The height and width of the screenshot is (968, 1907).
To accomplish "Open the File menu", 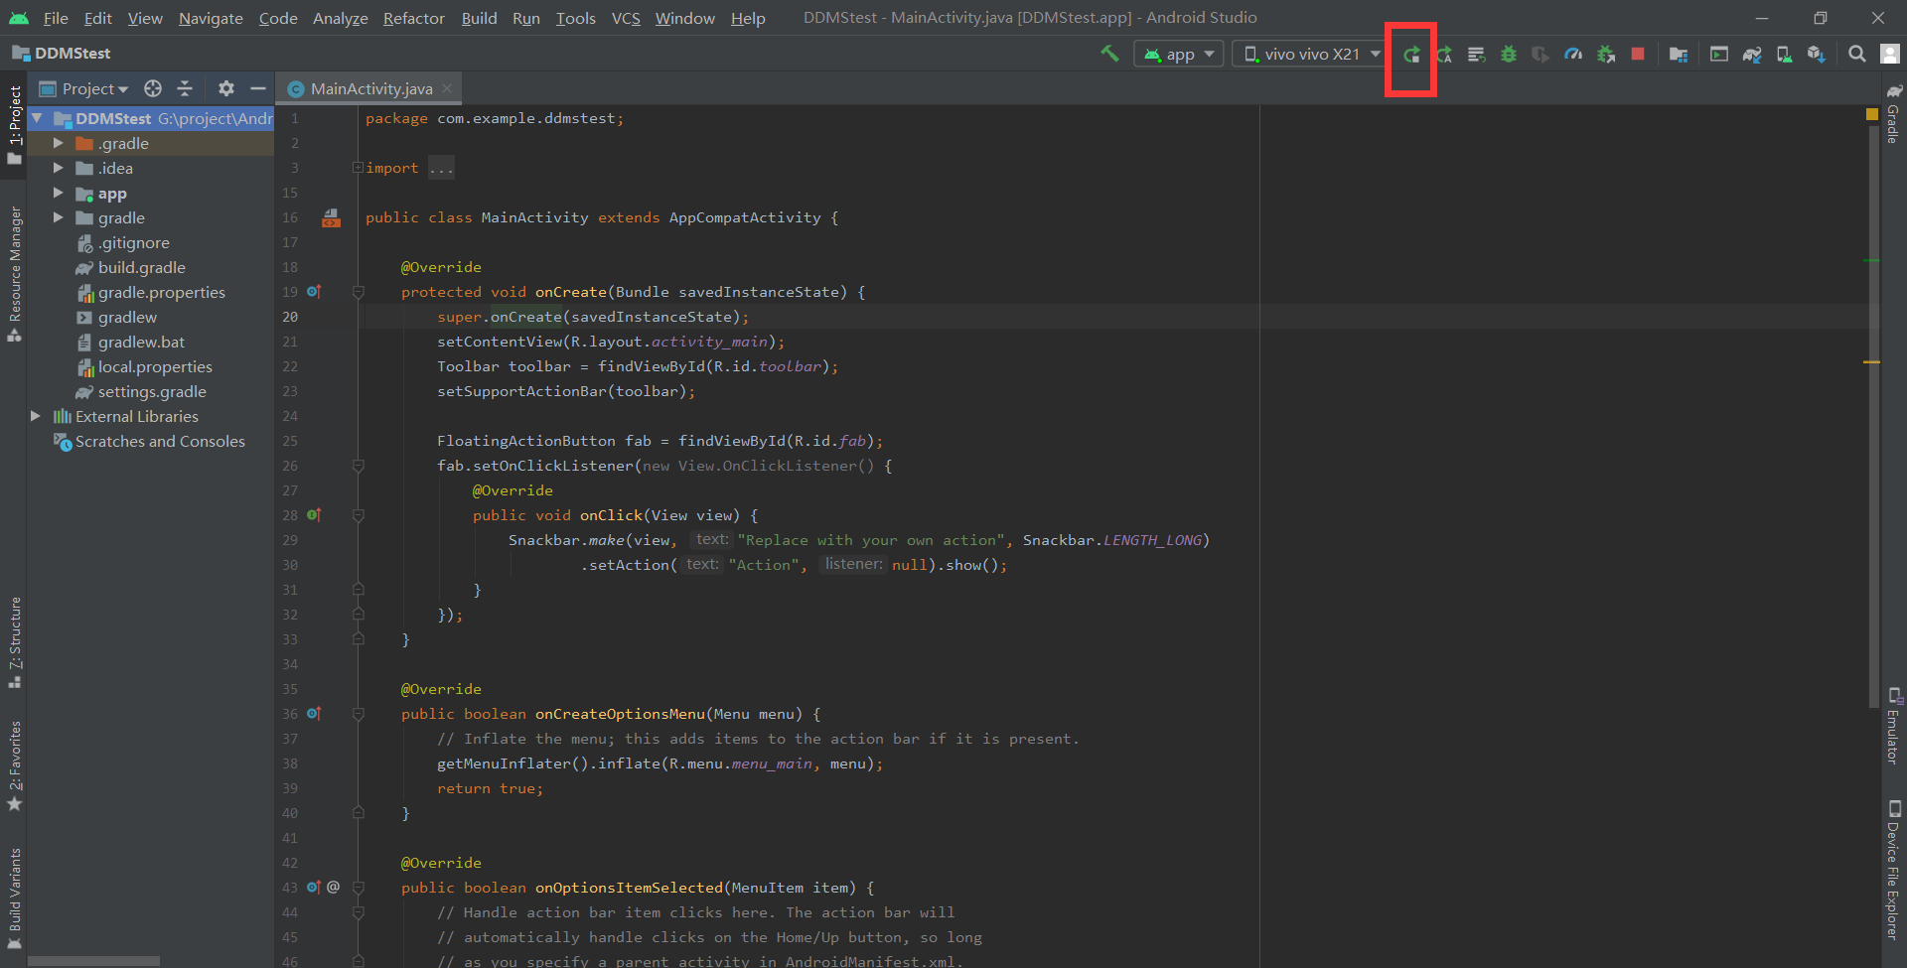I will coord(56,18).
